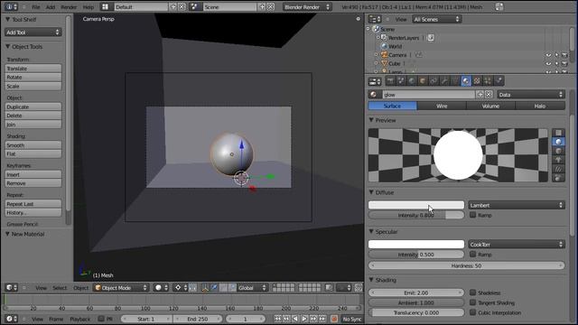Click the Duplicate button
This screenshot has height=325, width=578.
33,107
